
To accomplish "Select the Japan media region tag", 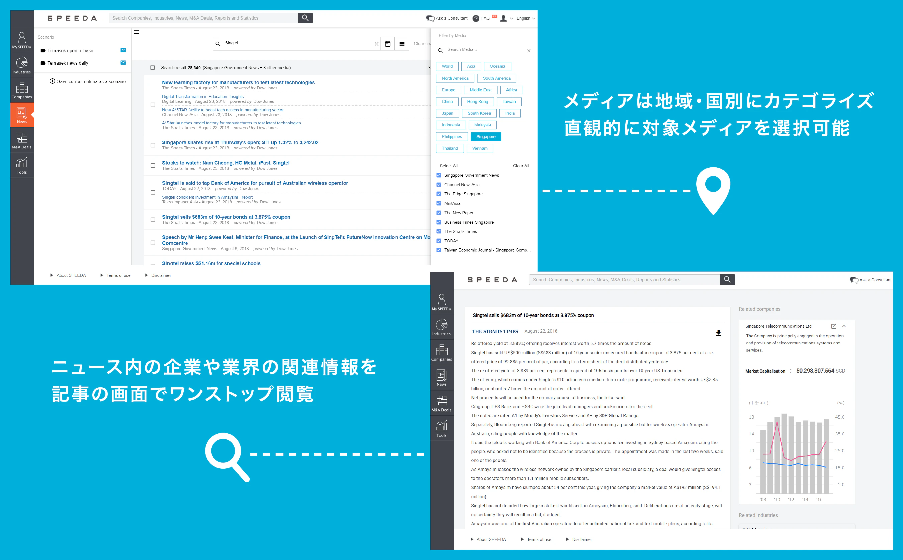I will pos(447,113).
